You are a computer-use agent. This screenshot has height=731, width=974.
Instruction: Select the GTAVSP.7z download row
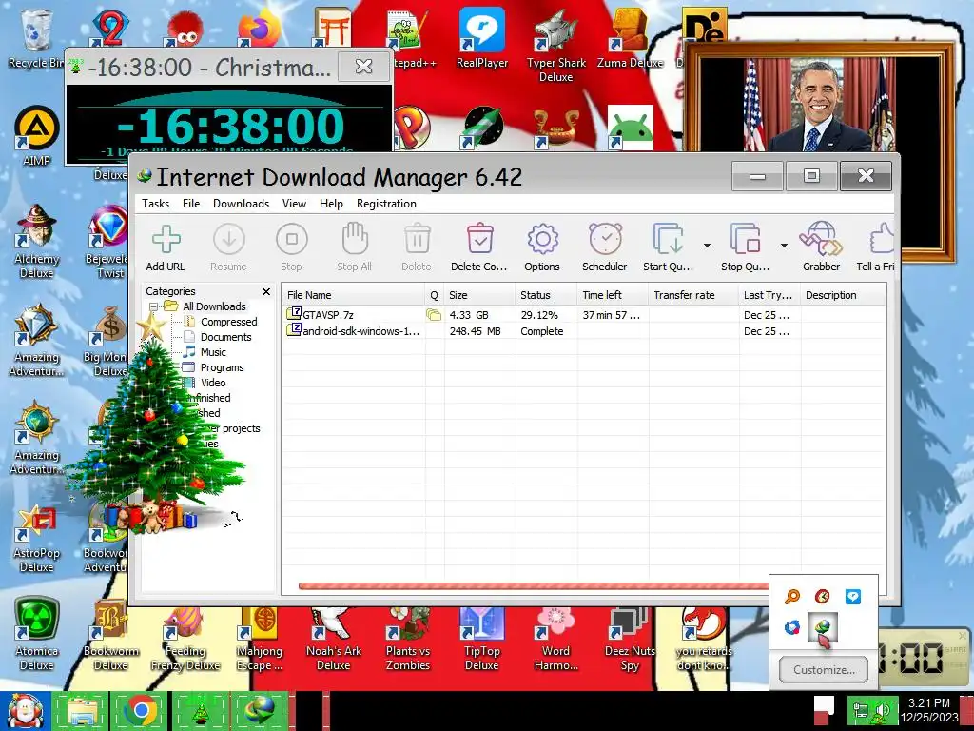[584, 315]
